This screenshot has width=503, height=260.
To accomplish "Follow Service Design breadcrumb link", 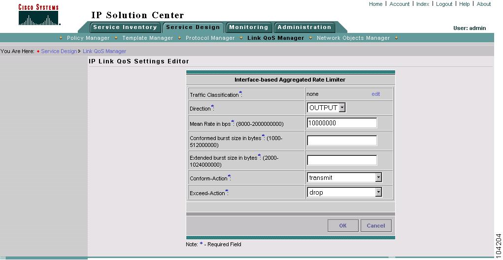I will (x=59, y=51).
